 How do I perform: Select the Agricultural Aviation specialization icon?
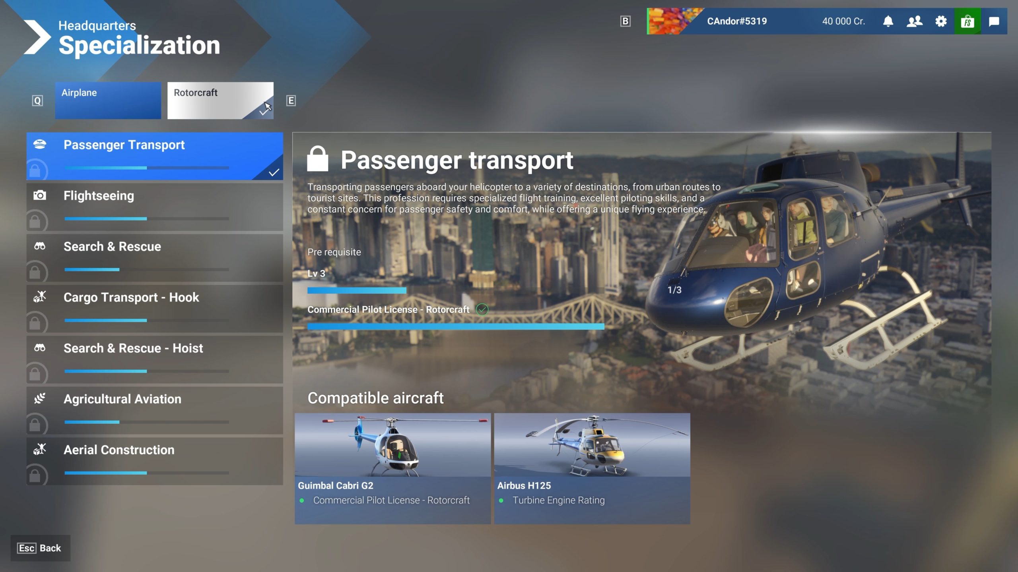click(x=41, y=398)
